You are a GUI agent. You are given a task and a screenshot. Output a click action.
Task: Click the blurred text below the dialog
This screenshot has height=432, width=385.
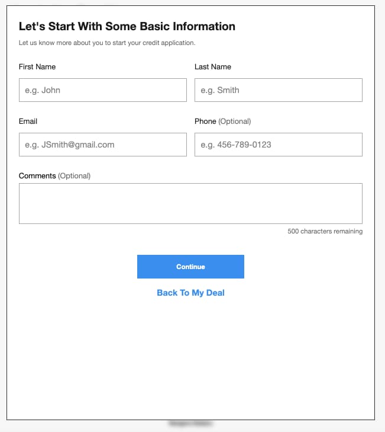[190, 423]
